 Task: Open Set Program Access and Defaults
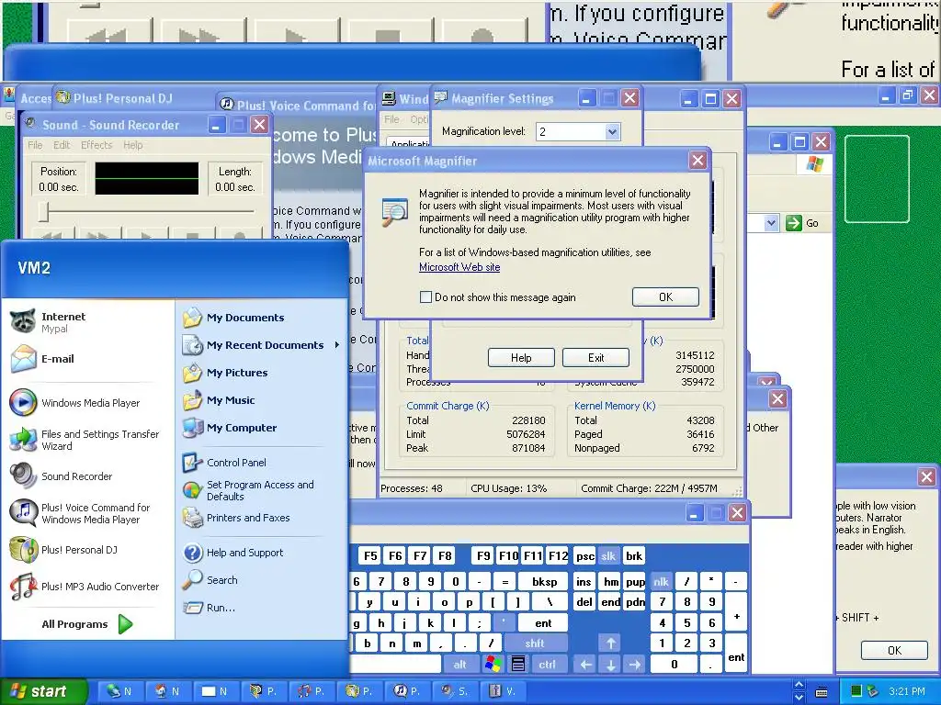262,490
